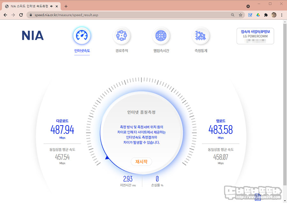Mute the tab audio speaker icon
This screenshot has height=203, width=287.
point(52,6)
